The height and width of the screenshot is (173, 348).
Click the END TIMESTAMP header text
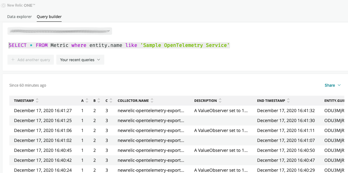(271, 101)
